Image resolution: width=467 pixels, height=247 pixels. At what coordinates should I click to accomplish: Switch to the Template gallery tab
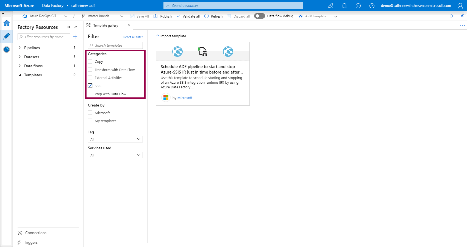pos(106,25)
